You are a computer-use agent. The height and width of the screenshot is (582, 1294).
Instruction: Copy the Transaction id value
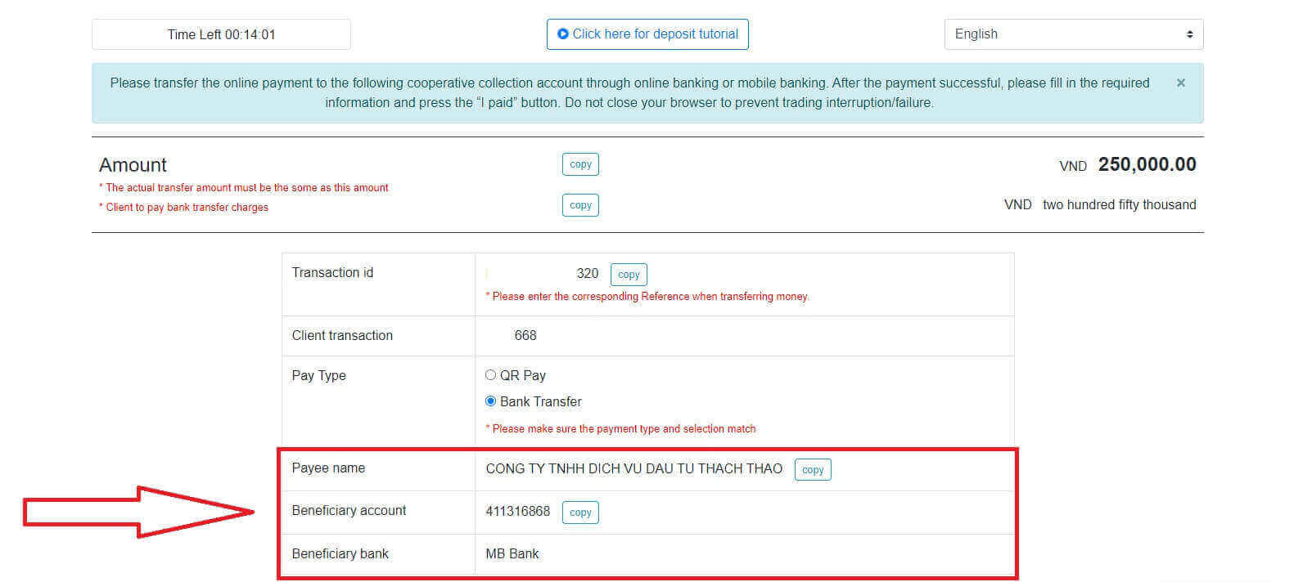point(629,275)
